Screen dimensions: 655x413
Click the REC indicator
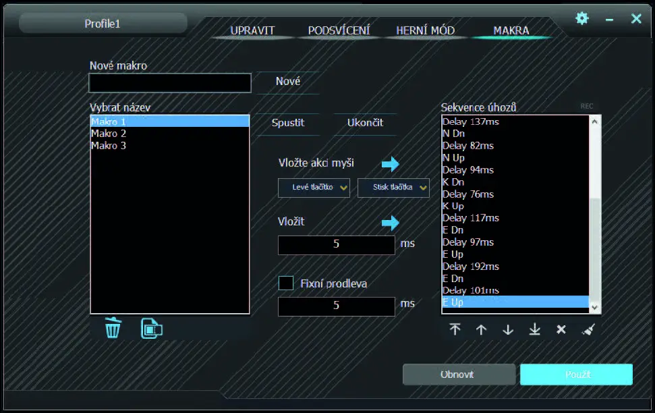coord(586,106)
